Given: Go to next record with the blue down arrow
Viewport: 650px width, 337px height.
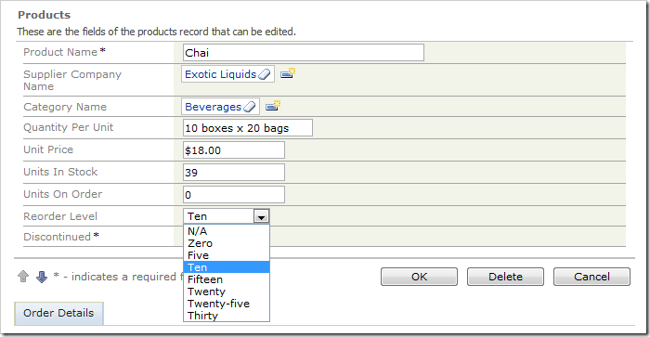Looking at the screenshot, I should point(42,277).
